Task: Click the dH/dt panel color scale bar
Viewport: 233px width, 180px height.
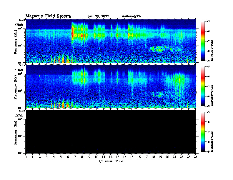Action: tap(203, 41)
